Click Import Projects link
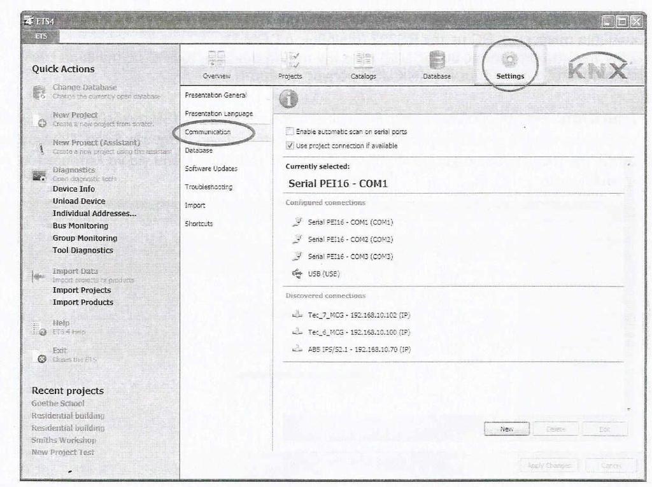The width and height of the screenshot is (652, 487). tap(81, 290)
